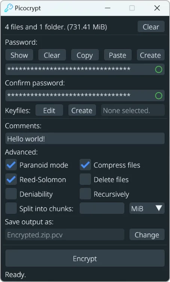Click the Comments field with Hello world!
170x282 pixels.
(85, 138)
